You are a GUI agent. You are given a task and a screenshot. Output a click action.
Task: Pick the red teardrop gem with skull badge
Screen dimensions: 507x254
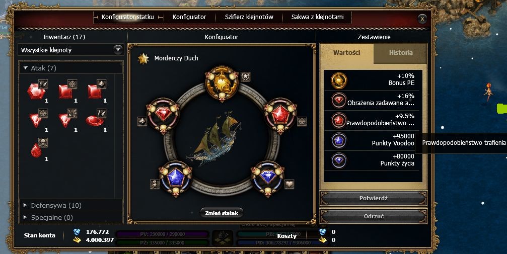(x=36, y=150)
